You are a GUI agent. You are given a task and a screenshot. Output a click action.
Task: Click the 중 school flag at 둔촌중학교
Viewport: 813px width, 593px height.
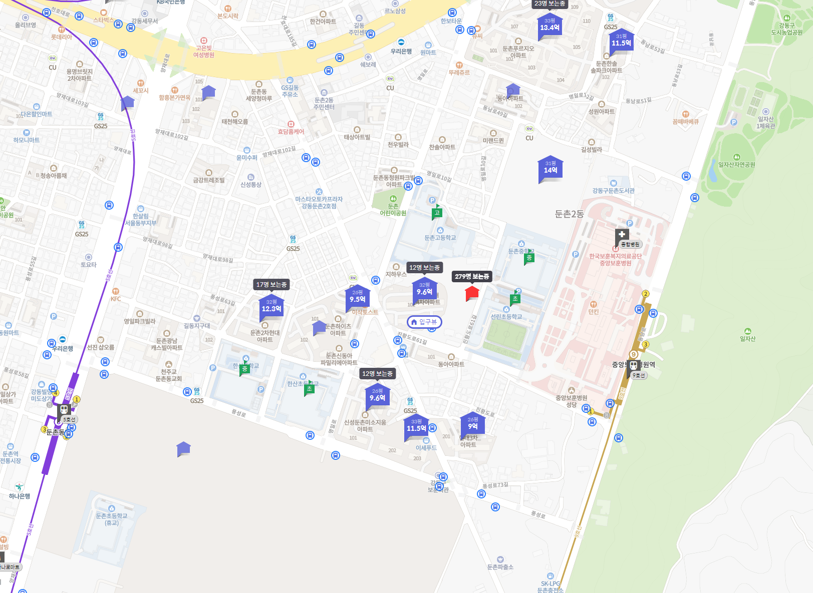tap(529, 258)
